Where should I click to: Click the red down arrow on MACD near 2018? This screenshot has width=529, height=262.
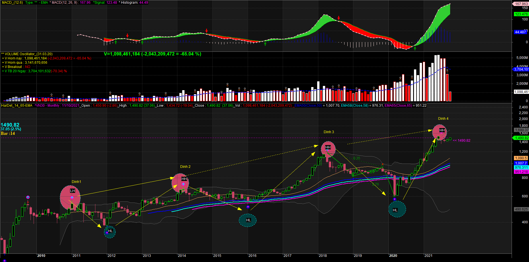click(x=339, y=18)
